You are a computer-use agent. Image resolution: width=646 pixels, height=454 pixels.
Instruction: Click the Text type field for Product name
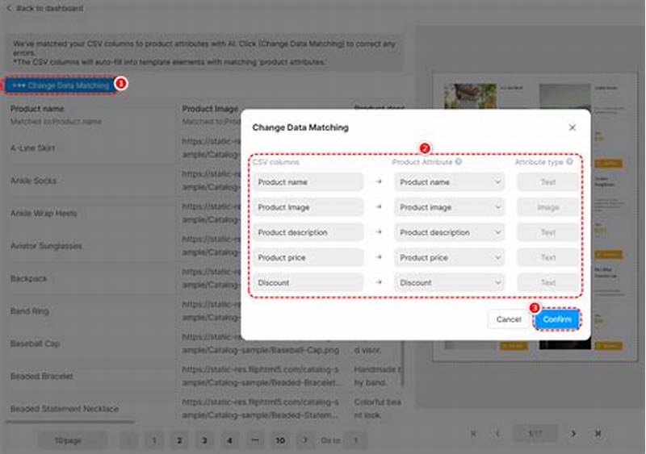(x=548, y=182)
